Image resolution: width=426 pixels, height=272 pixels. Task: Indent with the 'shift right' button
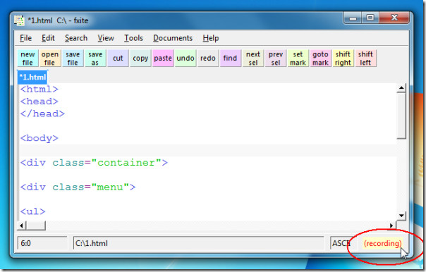point(343,58)
